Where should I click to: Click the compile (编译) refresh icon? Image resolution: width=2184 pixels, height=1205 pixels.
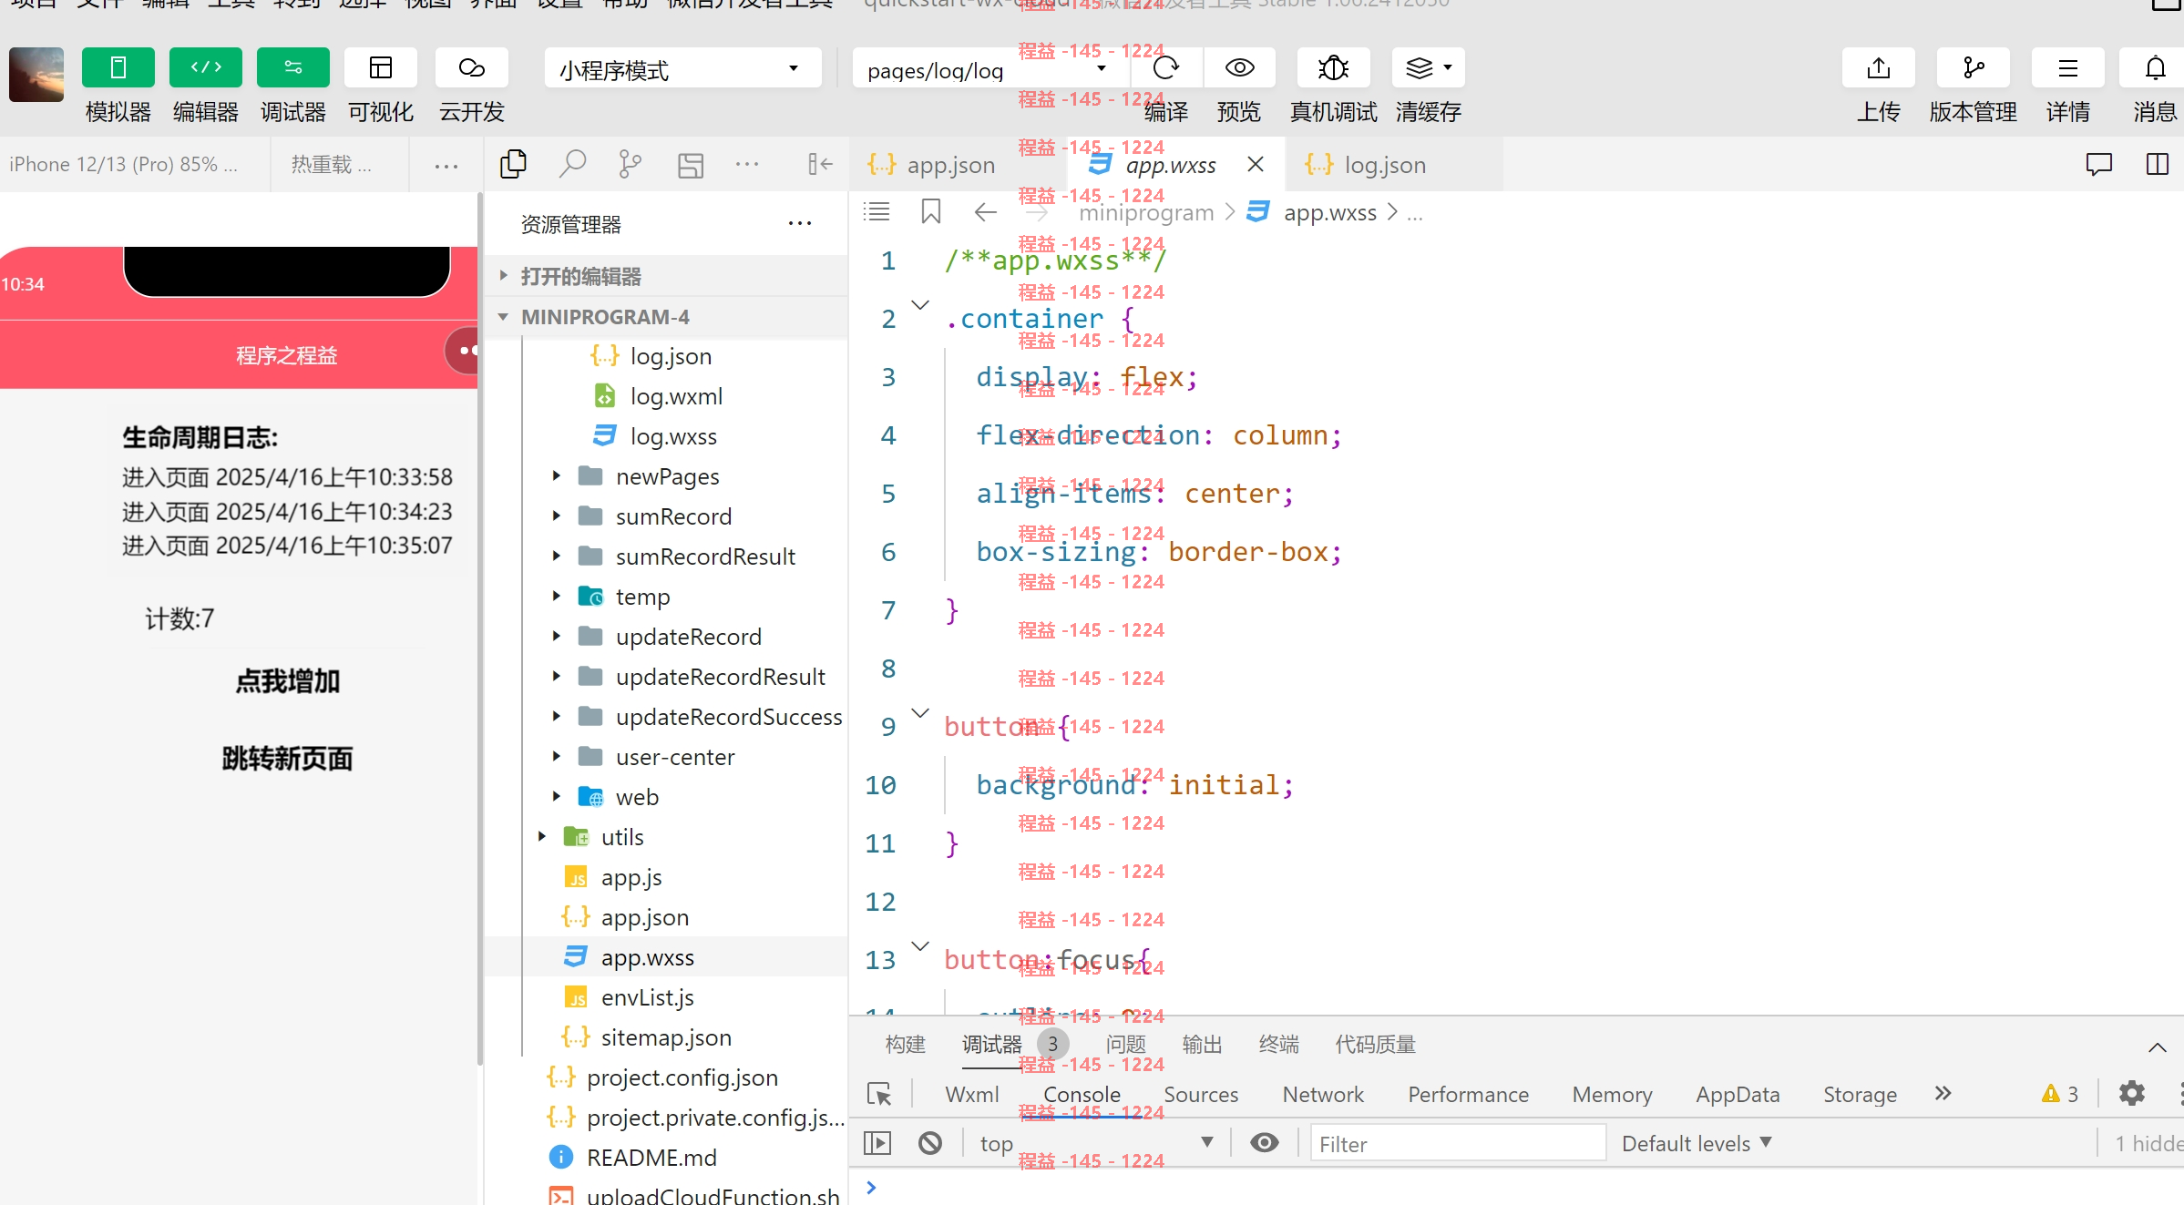coord(1165,68)
